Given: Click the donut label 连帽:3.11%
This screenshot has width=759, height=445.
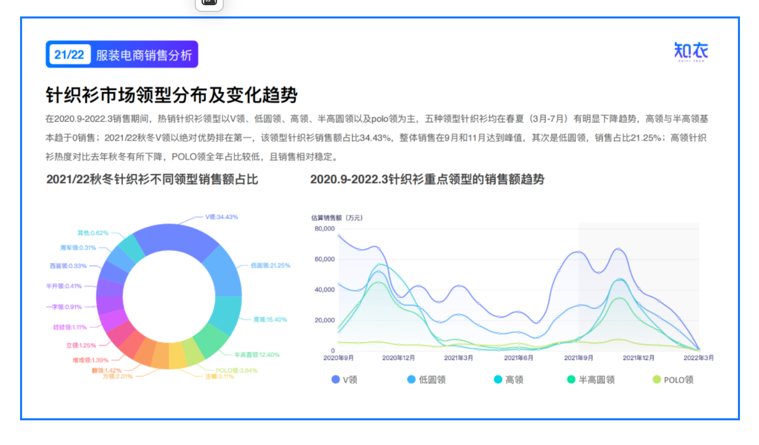Looking at the screenshot, I should [x=220, y=376].
